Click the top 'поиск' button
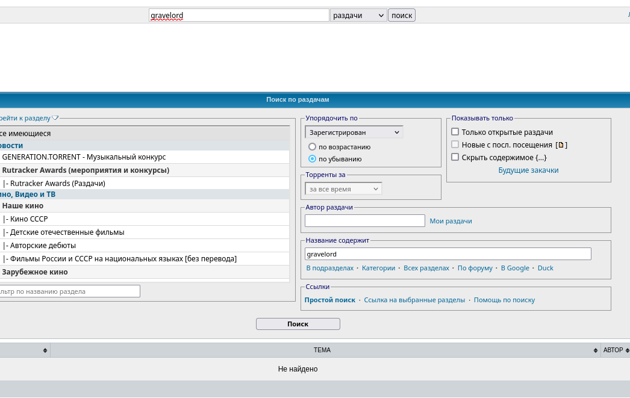This screenshot has width=630, height=398. 402,15
